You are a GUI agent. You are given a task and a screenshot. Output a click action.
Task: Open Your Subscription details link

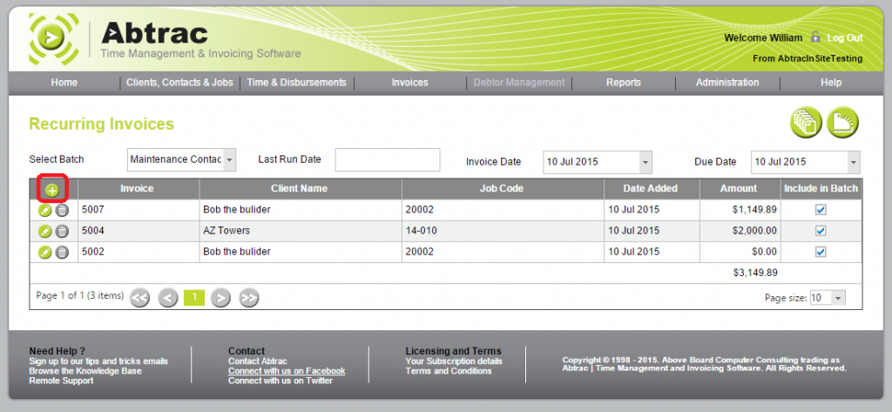tap(454, 361)
